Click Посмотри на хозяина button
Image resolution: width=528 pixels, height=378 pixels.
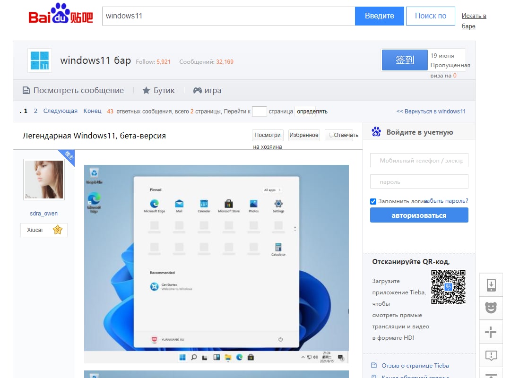pyautogui.click(x=268, y=135)
